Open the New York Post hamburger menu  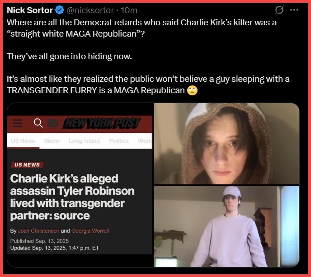(x=18, y=123)
